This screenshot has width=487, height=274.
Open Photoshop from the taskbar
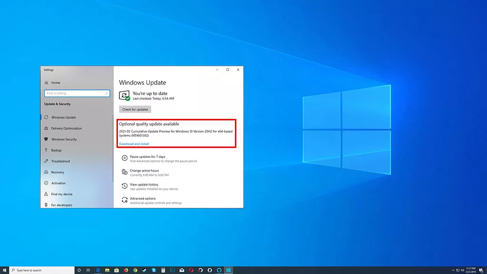[172, 270]
